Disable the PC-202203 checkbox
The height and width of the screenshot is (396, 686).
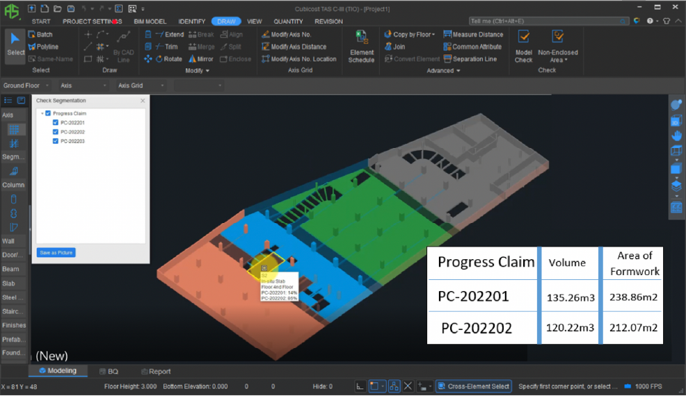(56, 141)
